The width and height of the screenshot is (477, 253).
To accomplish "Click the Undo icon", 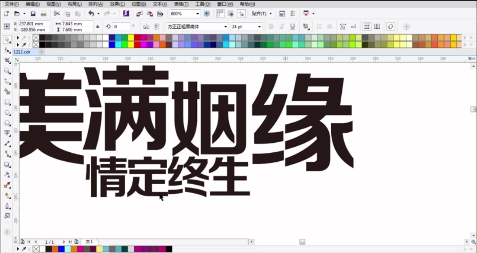I will [x=92, y=13].
